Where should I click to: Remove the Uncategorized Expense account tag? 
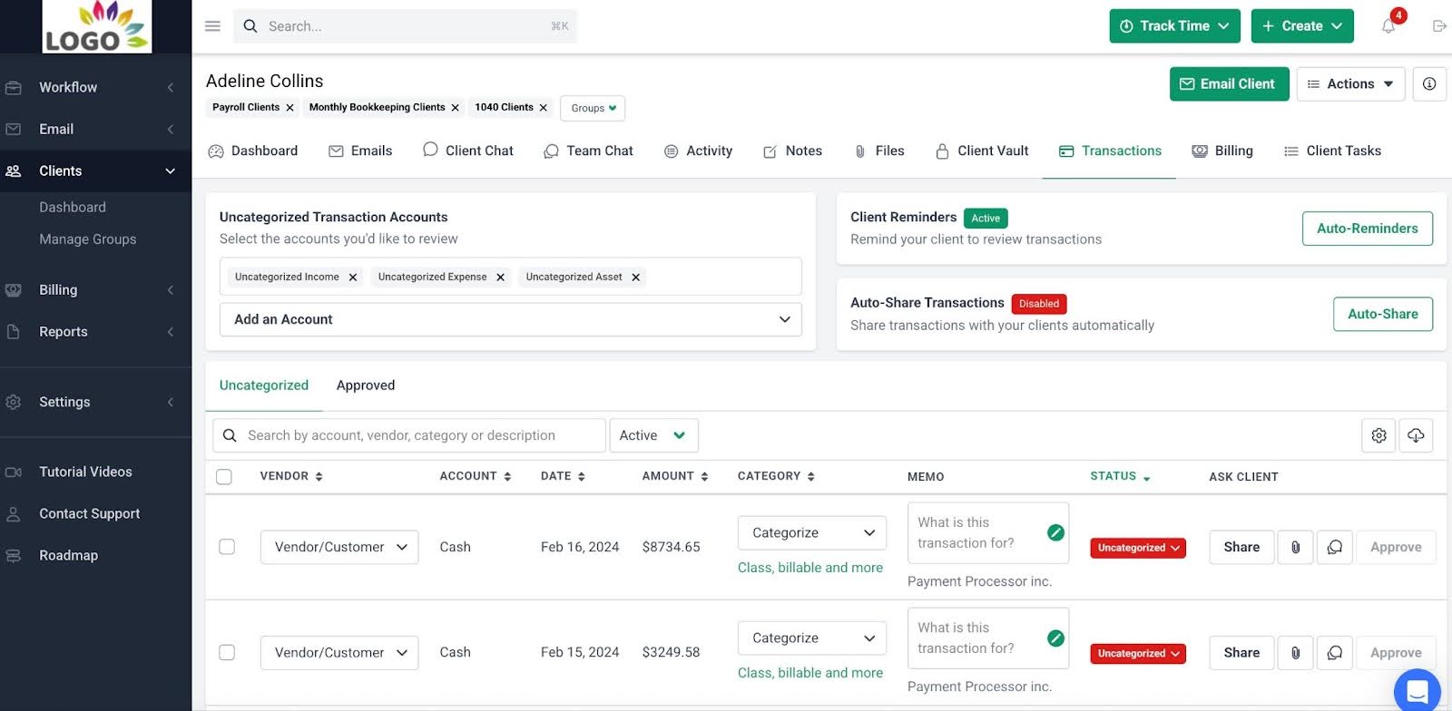click(500, 278)
